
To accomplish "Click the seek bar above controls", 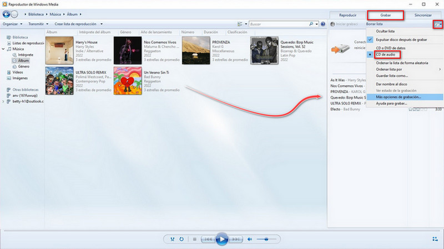I will [x=221, y=231].
